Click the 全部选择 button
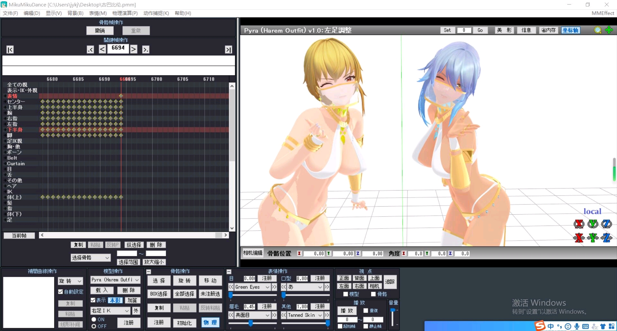617x331 pixels. [x=184, y=294]
